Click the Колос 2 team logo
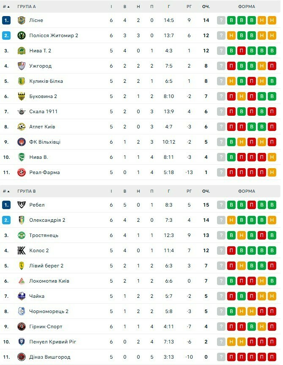 pyautogui.click(x=22, y=251)
